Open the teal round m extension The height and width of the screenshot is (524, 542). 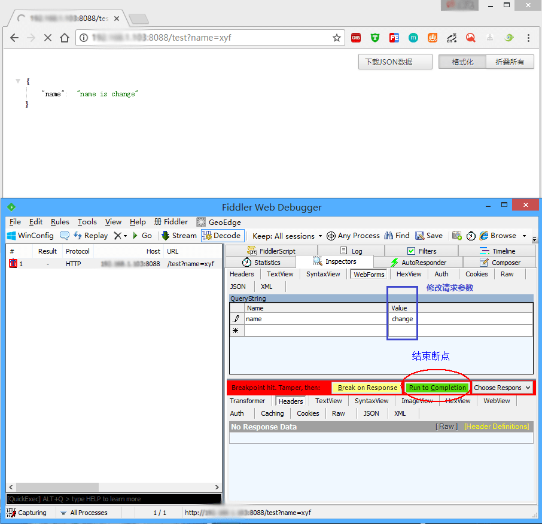tap(413, 38)
